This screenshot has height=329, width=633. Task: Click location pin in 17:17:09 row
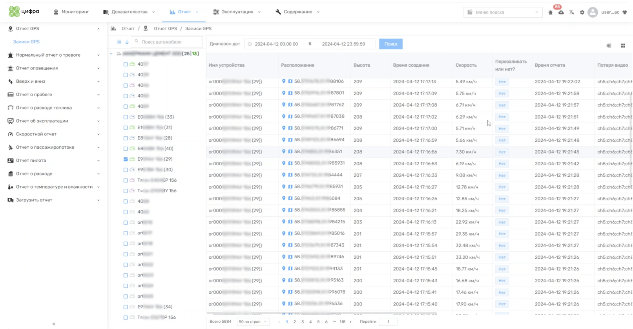(x=284, y=93)
